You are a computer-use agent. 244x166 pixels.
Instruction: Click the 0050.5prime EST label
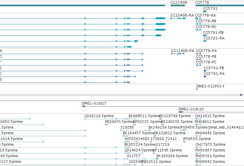[x=11, y=122]
